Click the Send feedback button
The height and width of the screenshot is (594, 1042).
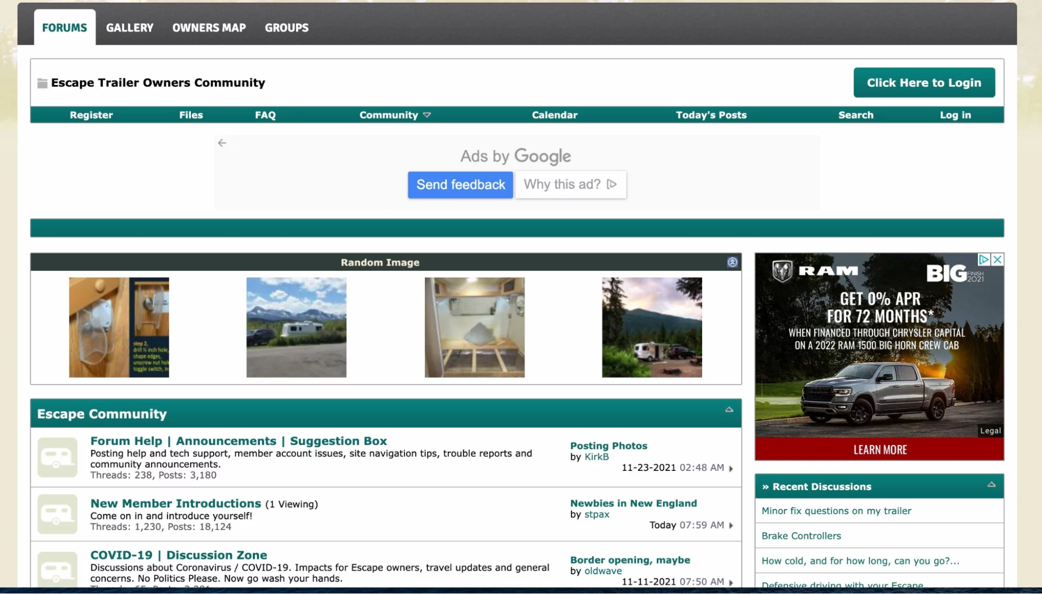tap(460, 184)
